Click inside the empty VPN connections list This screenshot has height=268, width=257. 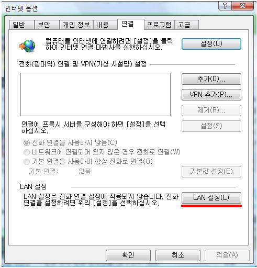[95, 94]
